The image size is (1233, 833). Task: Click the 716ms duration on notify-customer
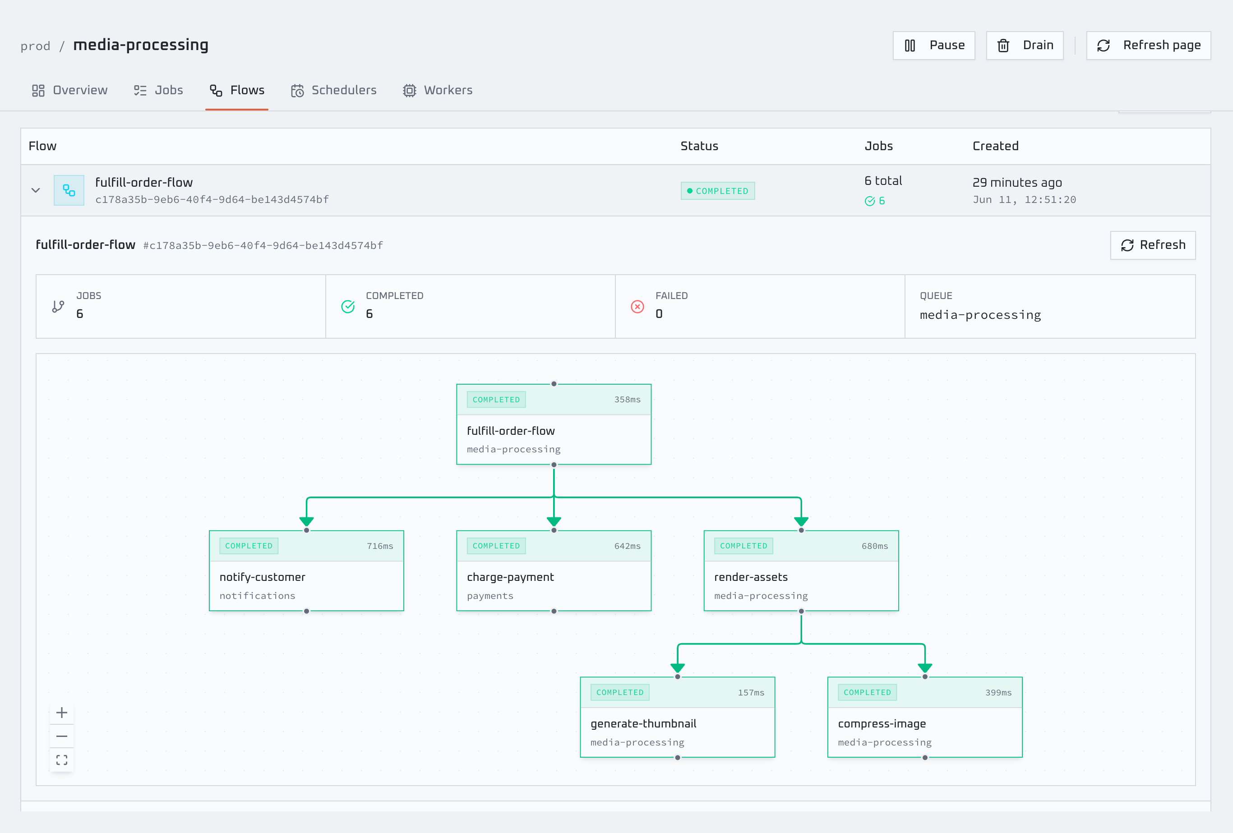(x=380, y=546)
